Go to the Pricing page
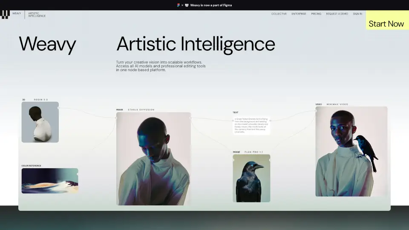This screenshot has height=230, width=409. 316,14
